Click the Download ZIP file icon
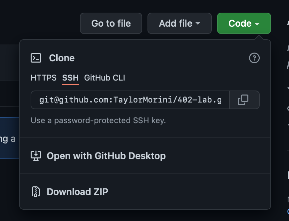 click(36, 192)
